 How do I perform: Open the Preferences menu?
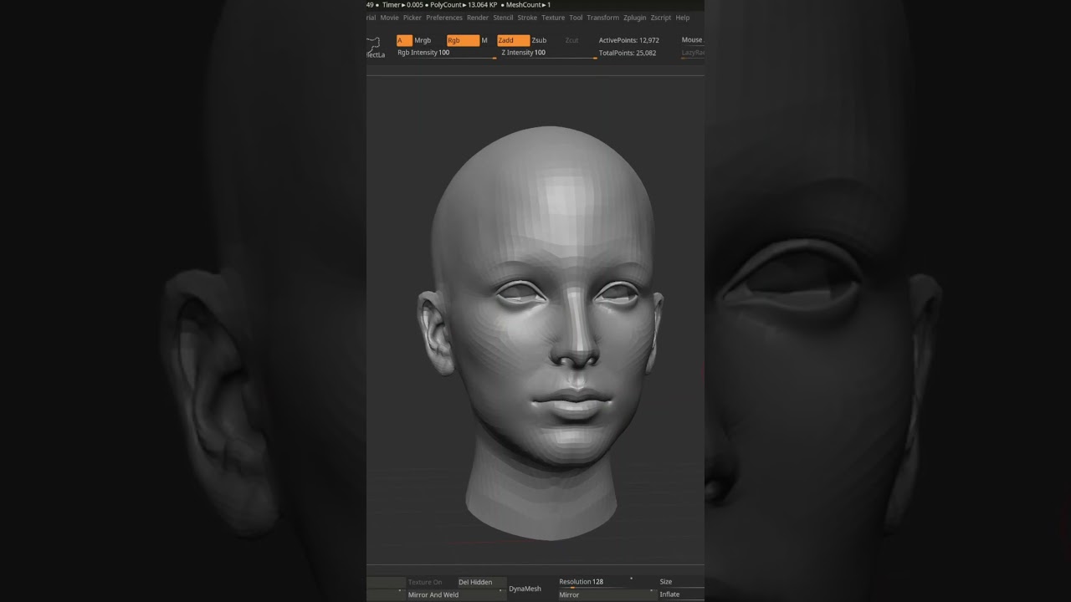[444, 18]
